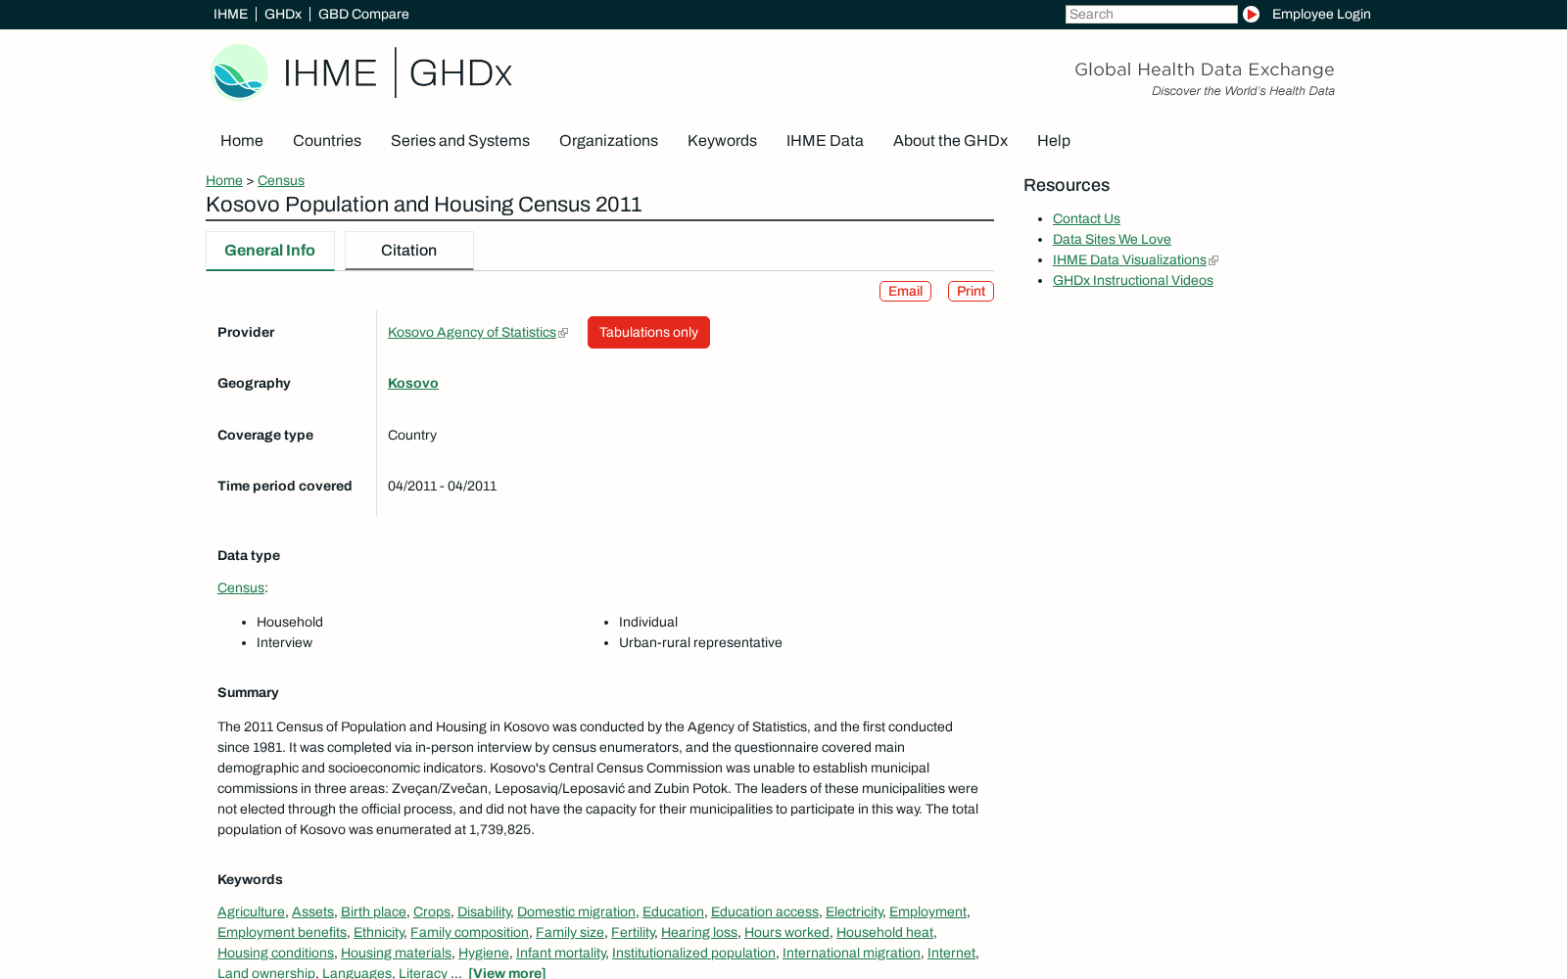This screenshot has height=979, width=1567.
Task: Click the GHDx logo text
Action: [x=460, y=73]
